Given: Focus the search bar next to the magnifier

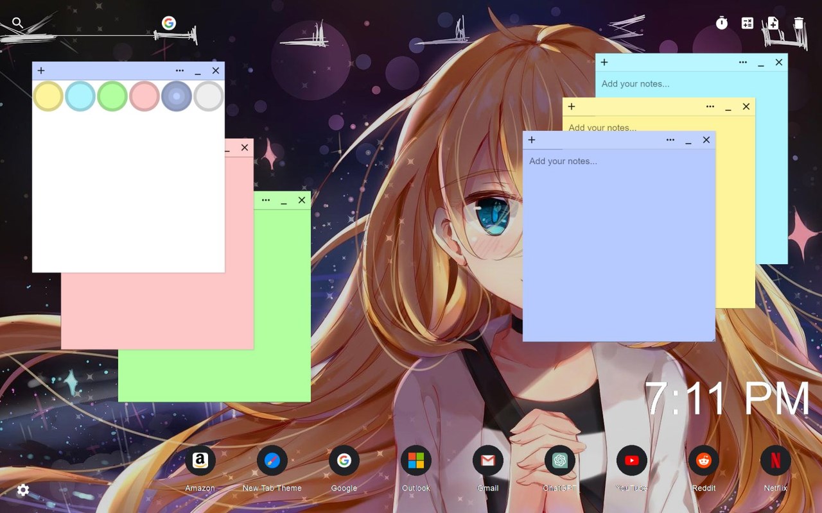Looking at the screenshot, I should point(92,24).
